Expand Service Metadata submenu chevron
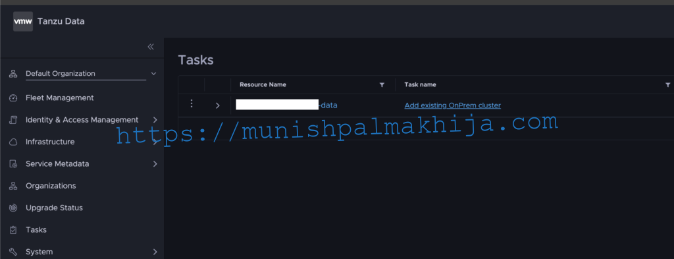The height and width of the screenshot is (259, 674). click(155, 164)
